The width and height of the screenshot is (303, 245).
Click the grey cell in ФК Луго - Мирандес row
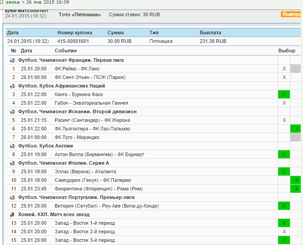[x=296, y=137]
